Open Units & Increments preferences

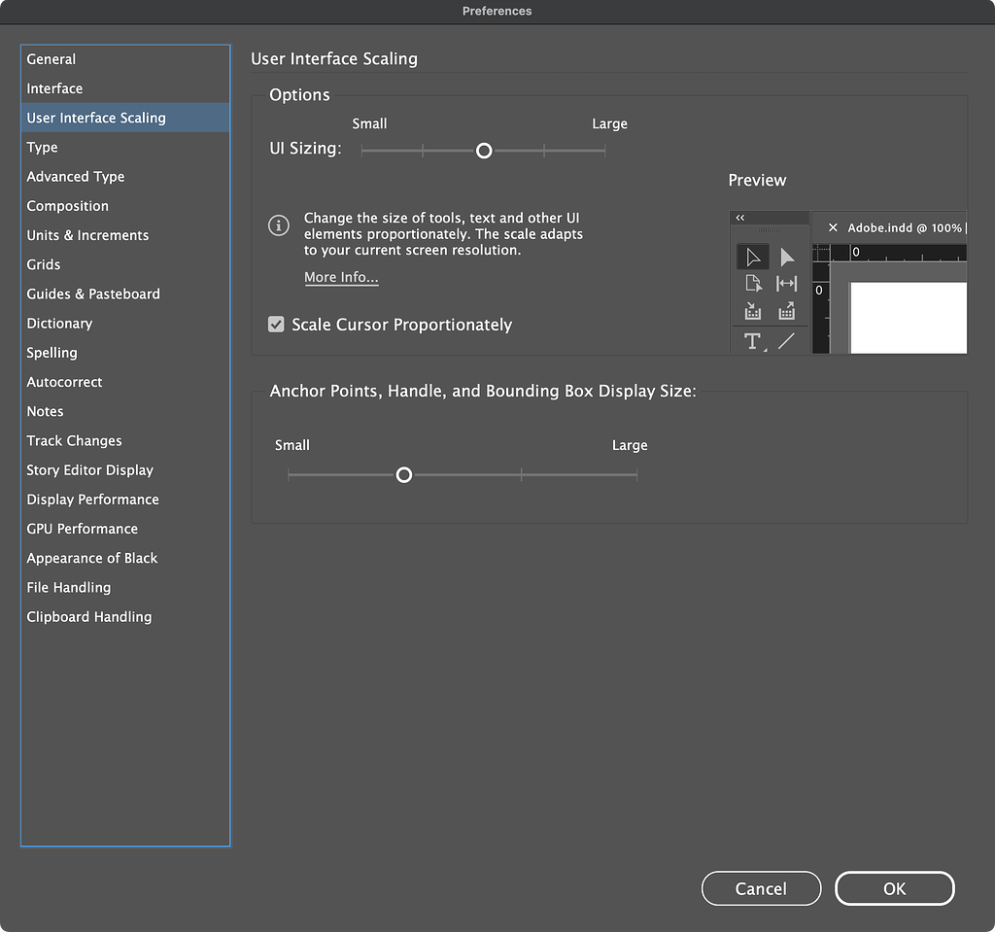coord(125,235)
